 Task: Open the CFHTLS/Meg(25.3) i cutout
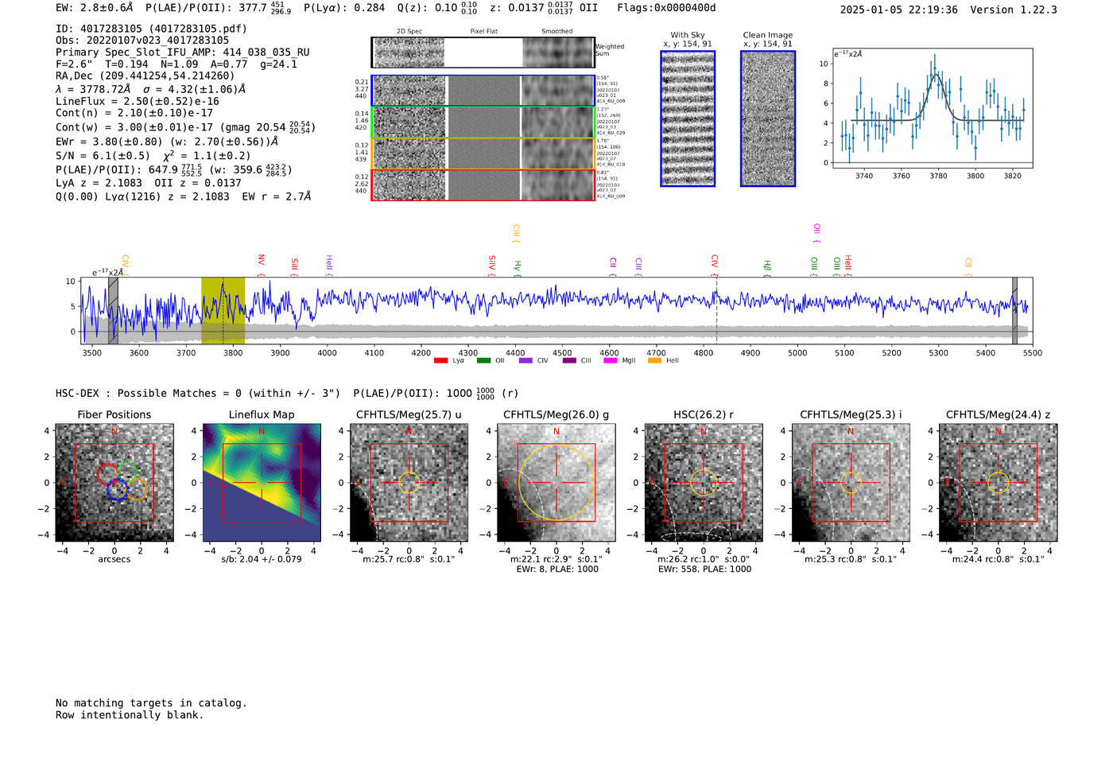tap(851, 483)
